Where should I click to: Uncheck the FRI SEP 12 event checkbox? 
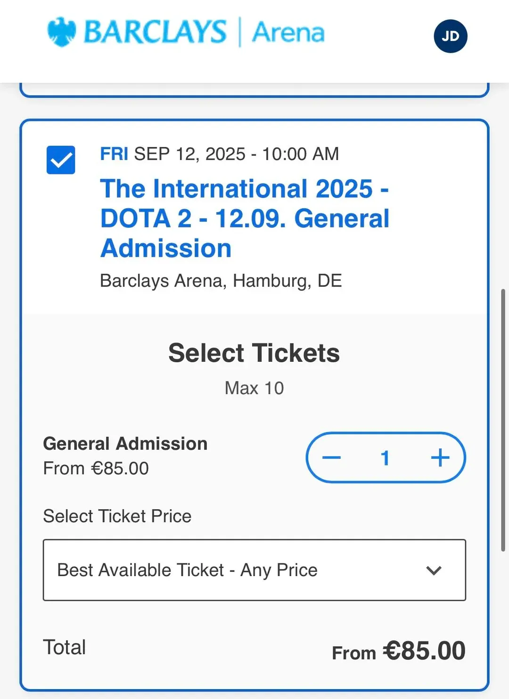click(61, 160)
